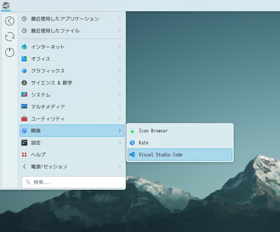Image resolution: width=280 pixels, height=232 pixels.
Task: Open the ヘルプ menu entry
Action: pyautogui.click(x=72, y=155)
